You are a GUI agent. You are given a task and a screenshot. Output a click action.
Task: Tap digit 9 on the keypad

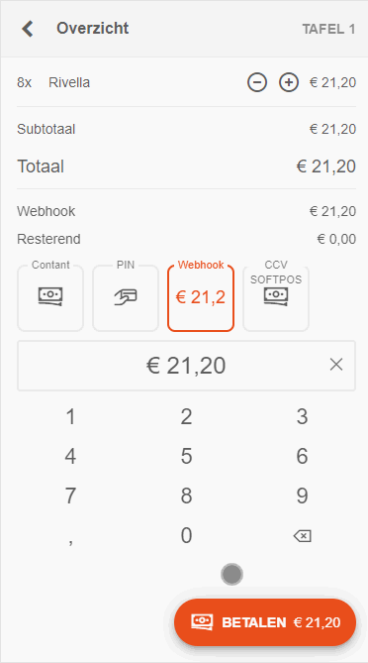coord(302,496)
